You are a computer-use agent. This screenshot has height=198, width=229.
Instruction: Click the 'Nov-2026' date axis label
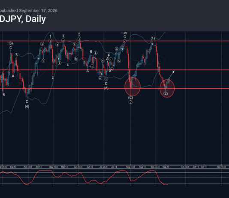(221, 167)
